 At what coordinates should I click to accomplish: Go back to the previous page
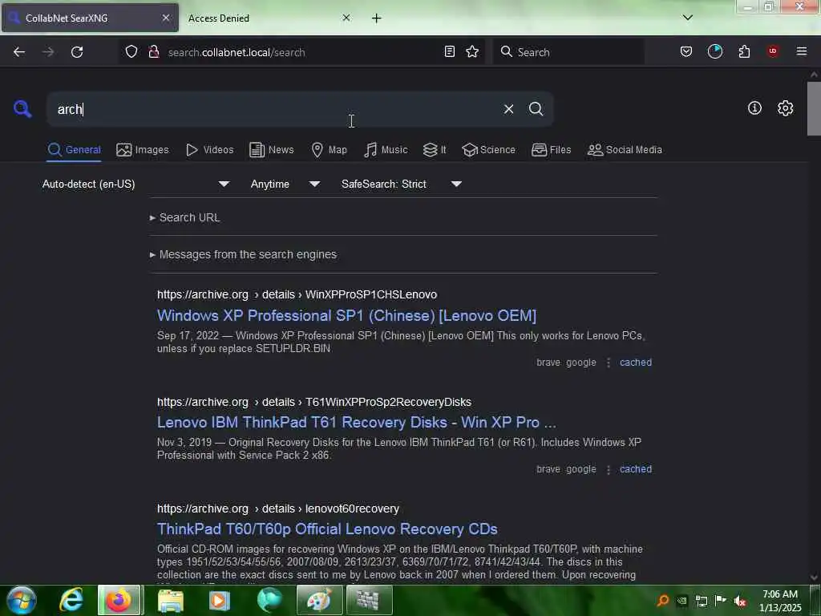[19, 52]
